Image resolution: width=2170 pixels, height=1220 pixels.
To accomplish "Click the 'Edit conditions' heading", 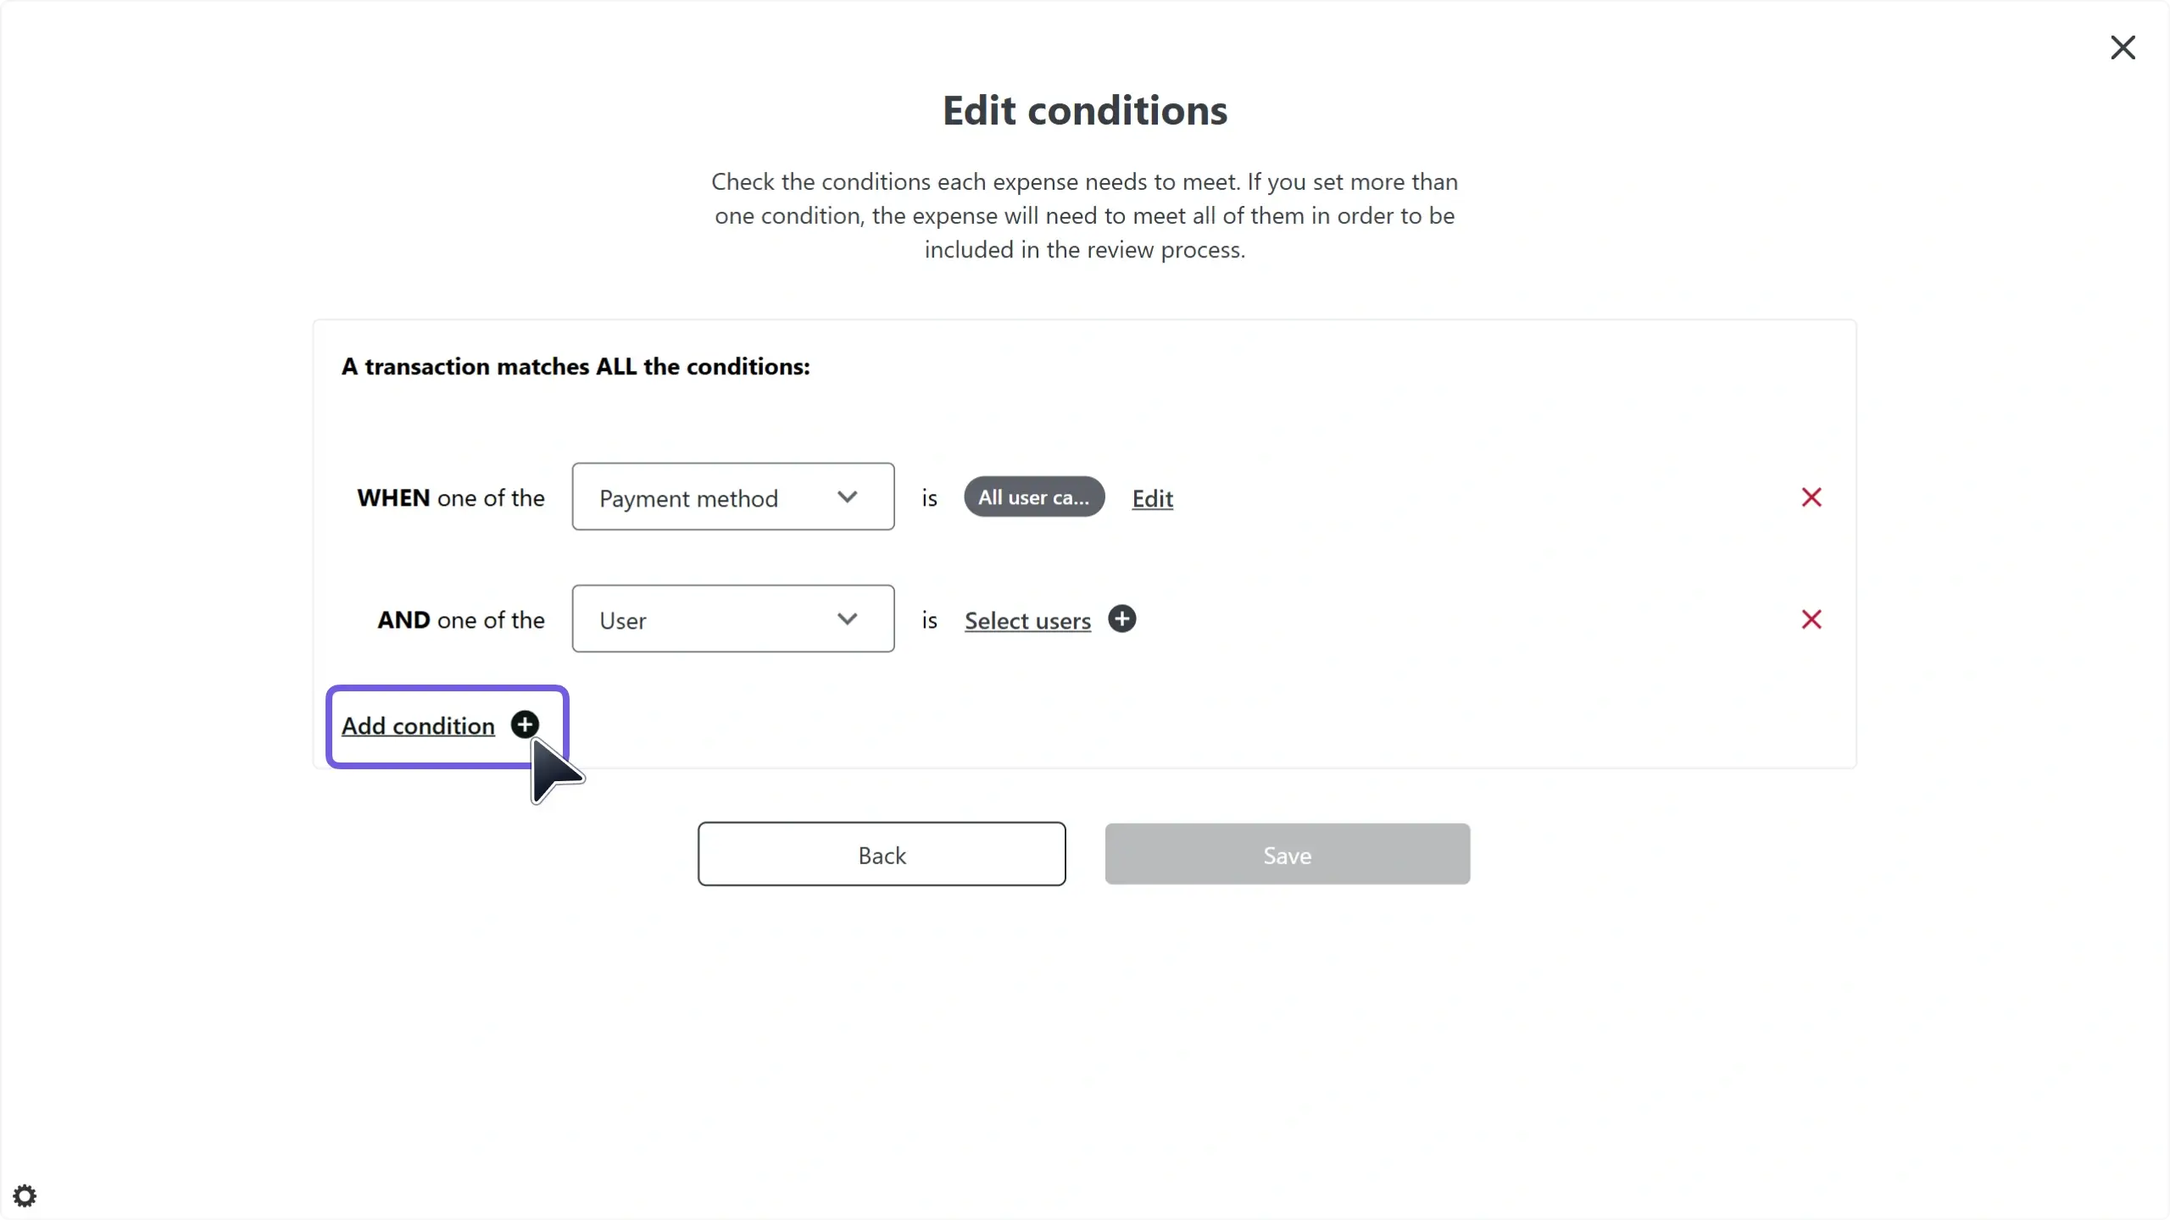I will pyautogui.click(x=1085, y=111).
